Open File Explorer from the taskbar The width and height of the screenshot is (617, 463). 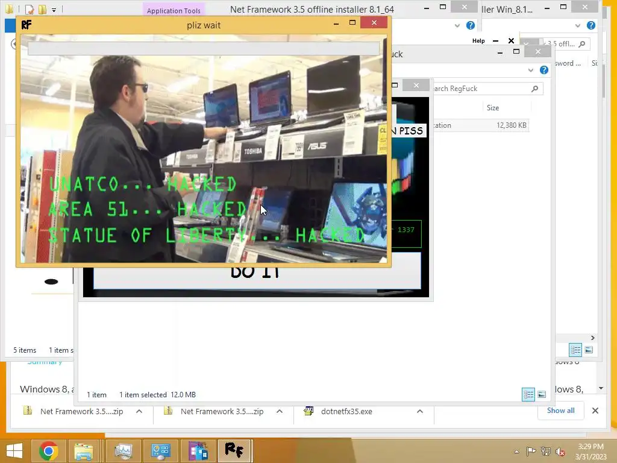tap(84, 451)
